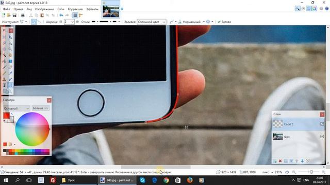Select the Gradient tool
The width and height of the screenshot is (330, 185).
pos(10,62)
